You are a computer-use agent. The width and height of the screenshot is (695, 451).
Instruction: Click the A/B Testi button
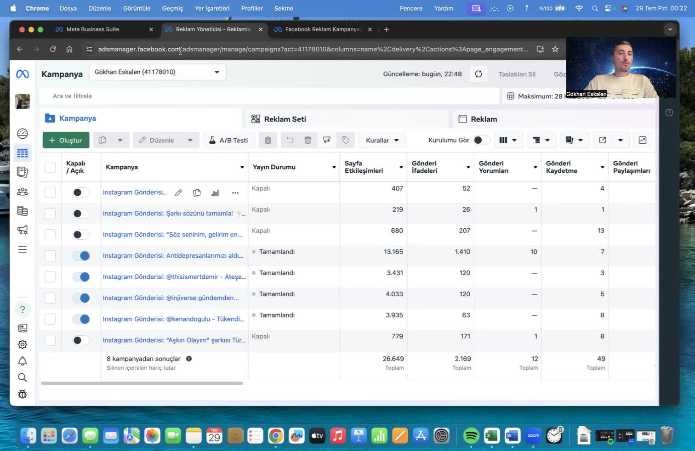[228, 140]
